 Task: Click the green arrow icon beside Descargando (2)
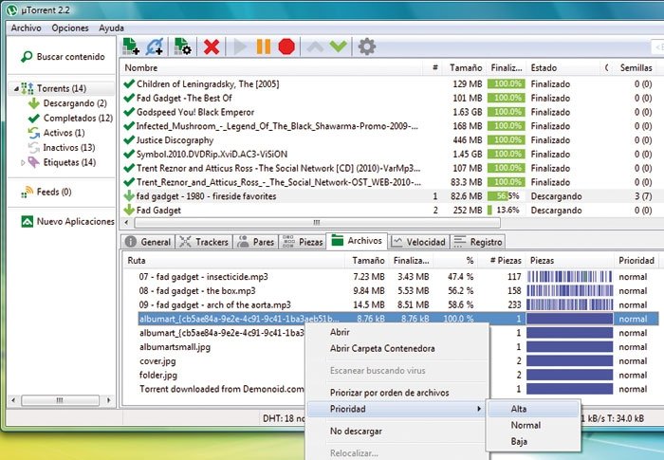34,103
